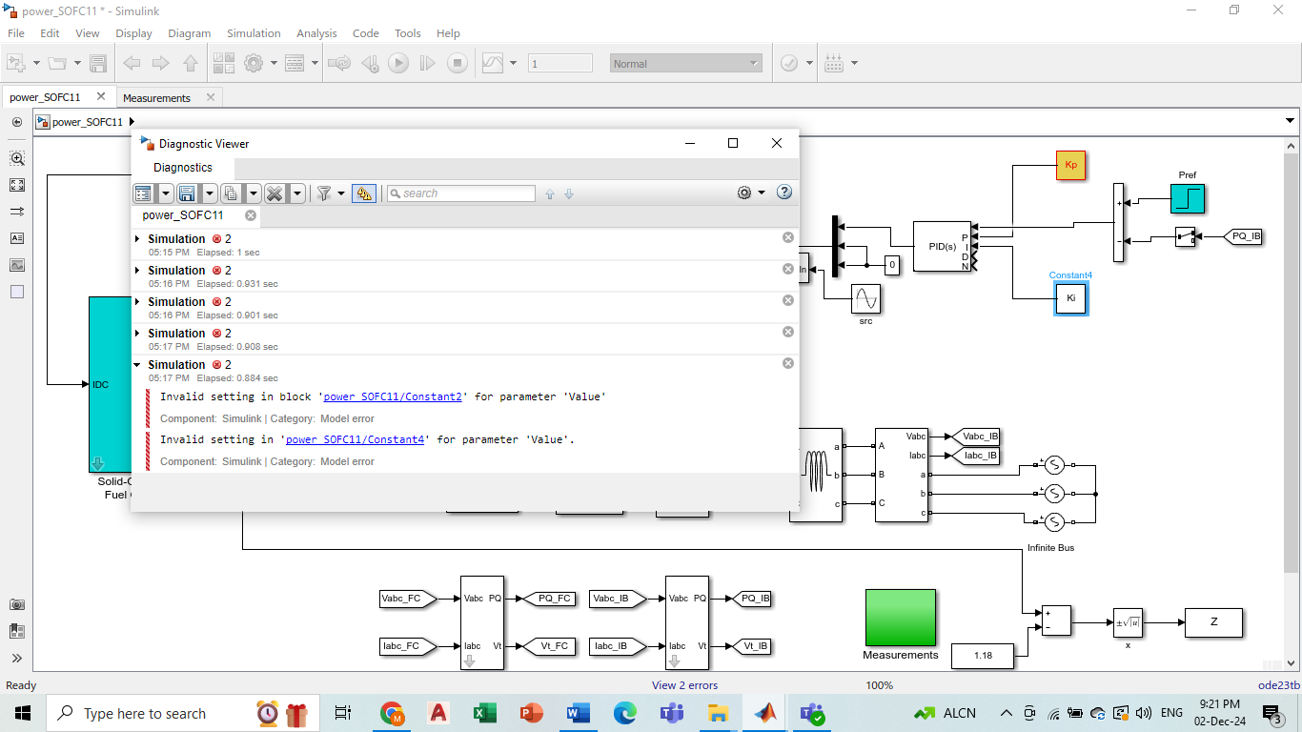
Task: Click the simulation stop time field showing 1
Action: 560,63
